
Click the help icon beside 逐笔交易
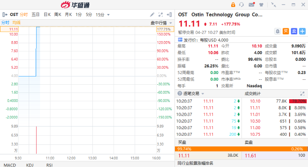point(179,93)
